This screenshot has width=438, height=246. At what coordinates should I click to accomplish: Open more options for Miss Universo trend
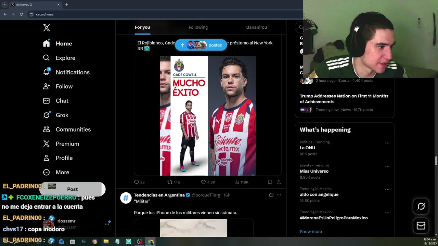coord(387,166)
